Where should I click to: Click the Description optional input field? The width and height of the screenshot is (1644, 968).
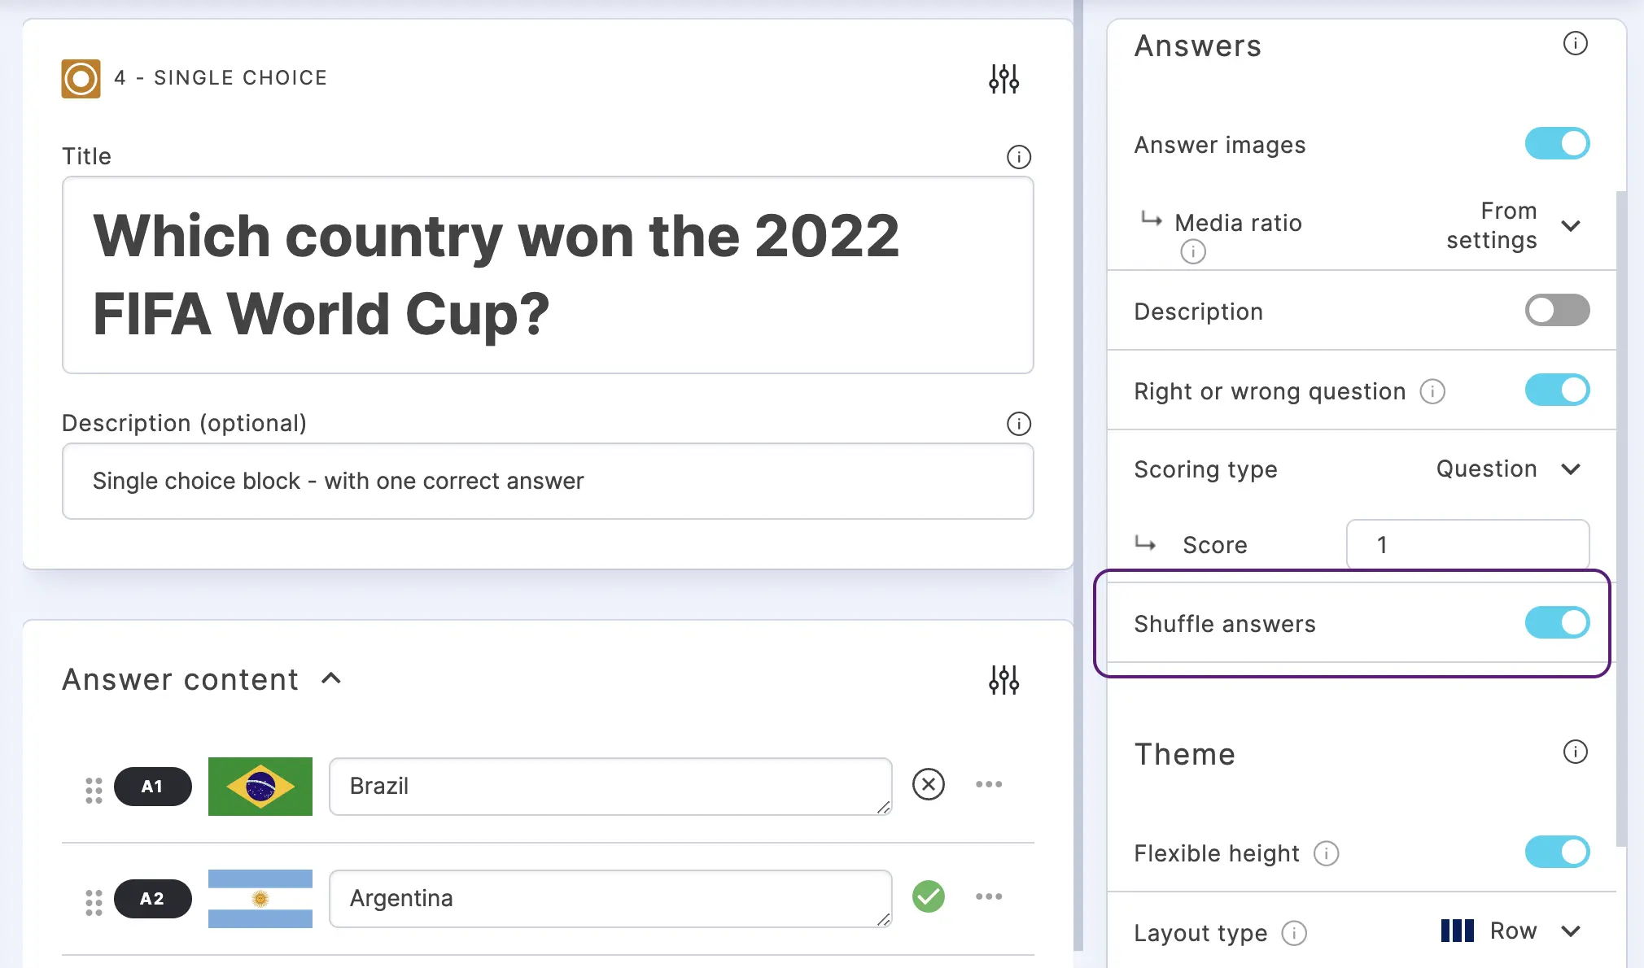coord(548,481)
